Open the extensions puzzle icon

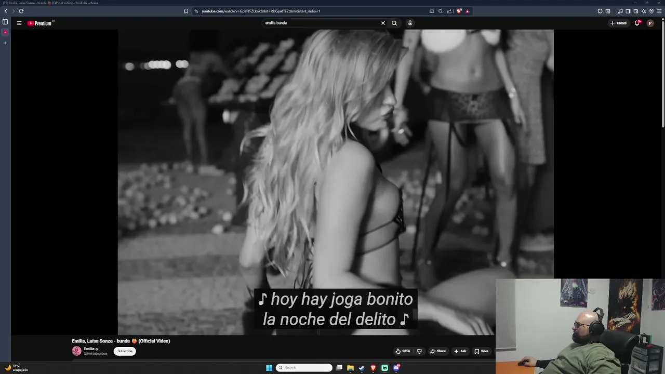coord(600,11)
